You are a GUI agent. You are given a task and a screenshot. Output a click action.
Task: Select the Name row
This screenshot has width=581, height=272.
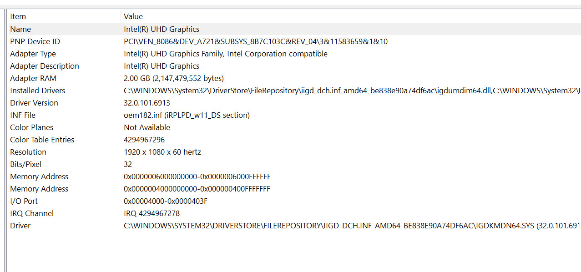pyautogui.click(x=295, y=29)
